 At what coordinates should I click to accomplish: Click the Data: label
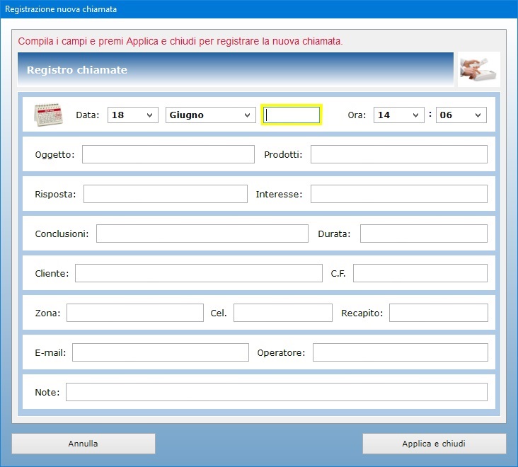coord(88,115)
